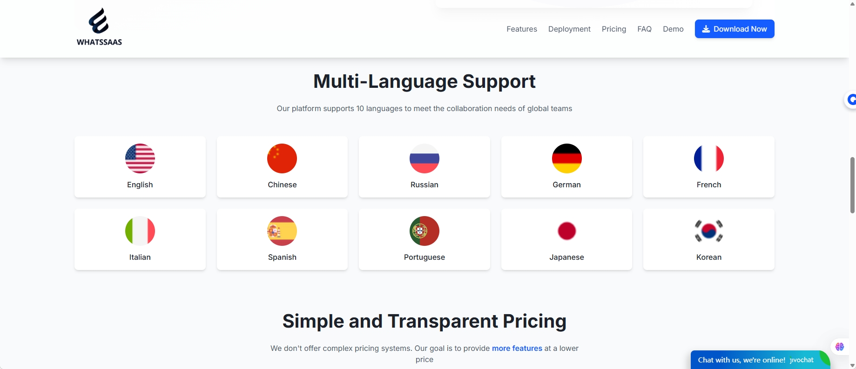The width and height of the screenshot is (856, 369).
Task: Choose the Japanese flag icon
Action: coord(566,231)
